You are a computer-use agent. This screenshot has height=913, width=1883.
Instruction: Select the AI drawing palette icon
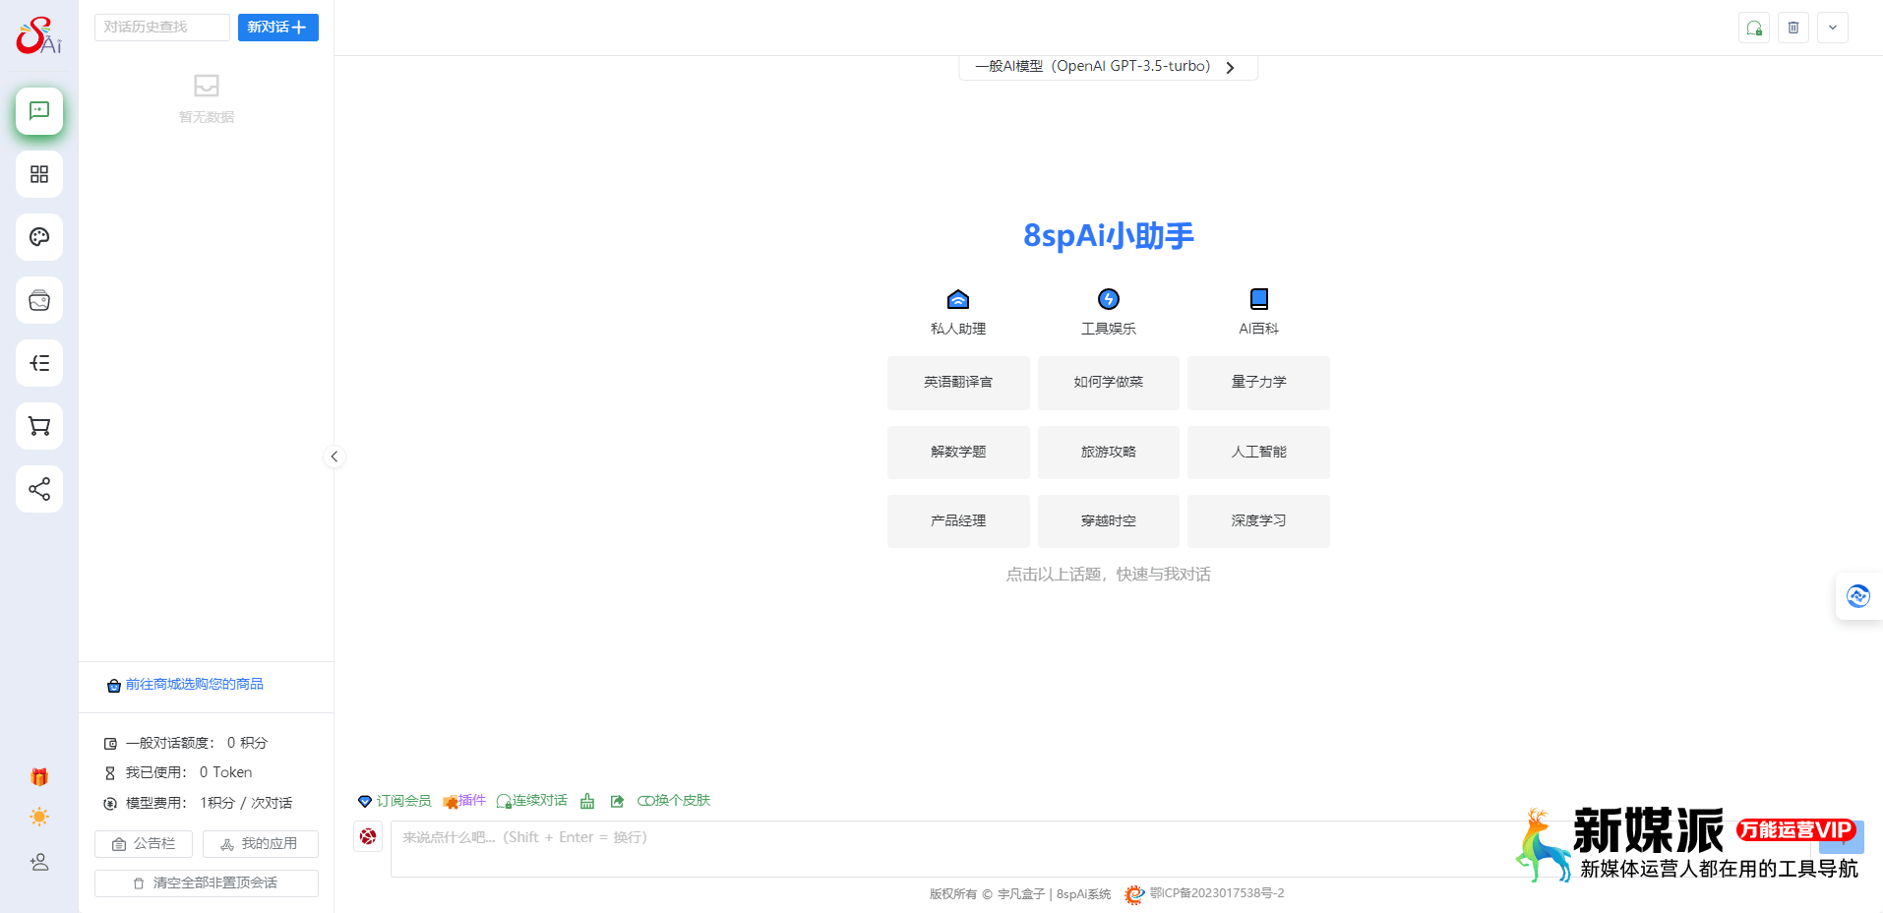click(39, 237)
